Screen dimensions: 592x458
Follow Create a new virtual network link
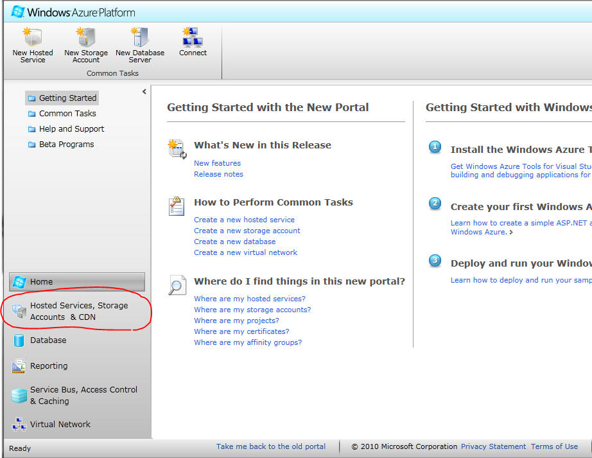coord(245,252)
